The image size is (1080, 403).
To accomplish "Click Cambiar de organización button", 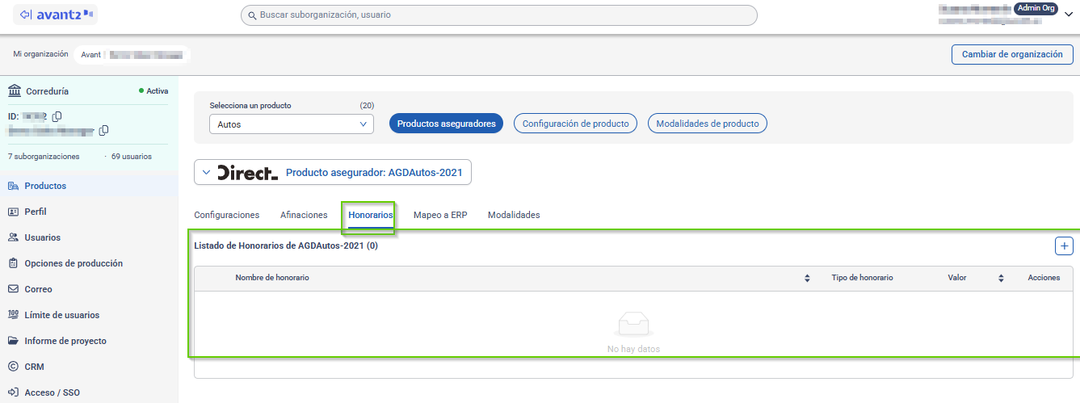I will click(1012, 54).
